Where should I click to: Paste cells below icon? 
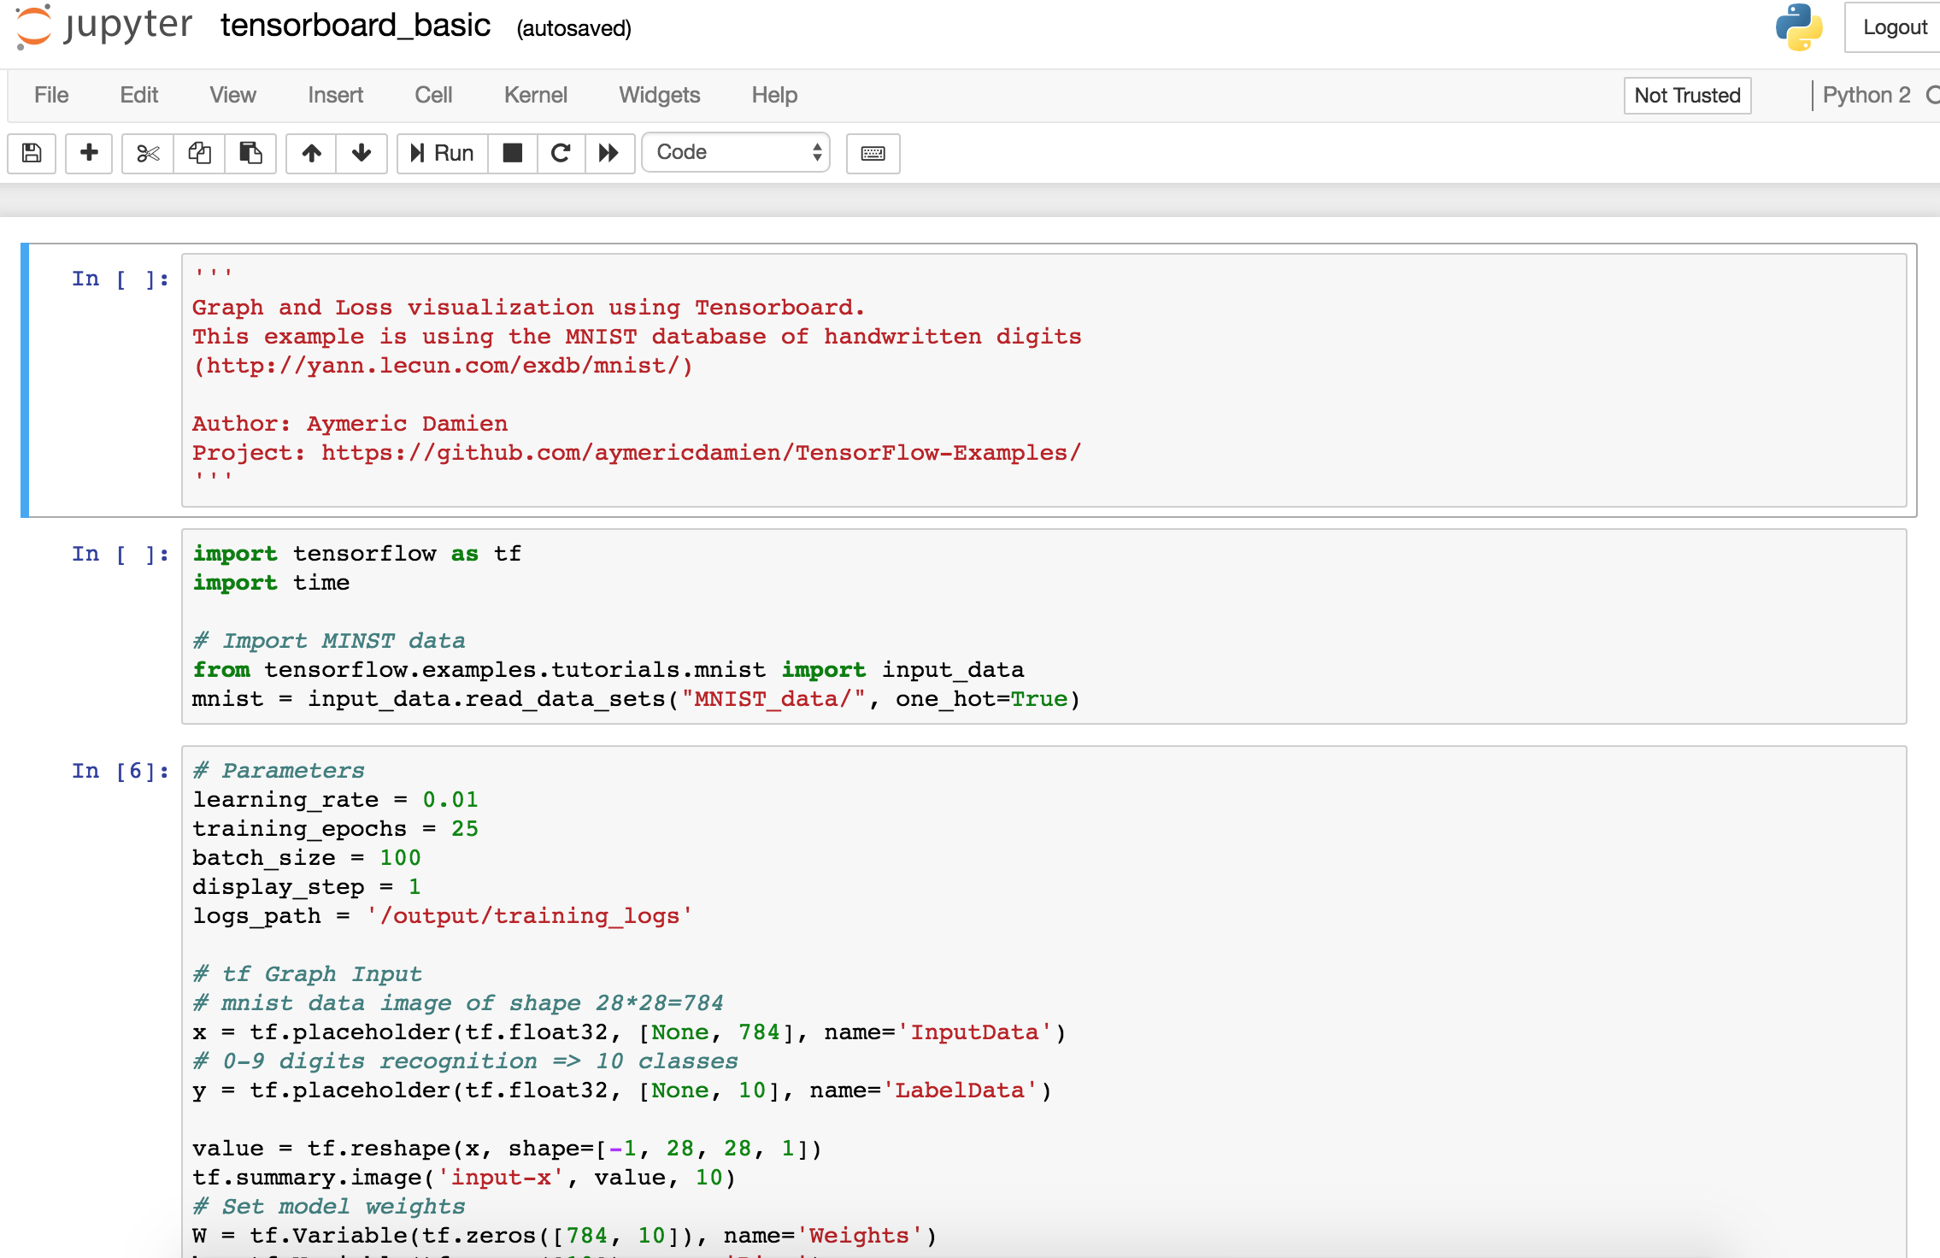[x=250, y=153]
